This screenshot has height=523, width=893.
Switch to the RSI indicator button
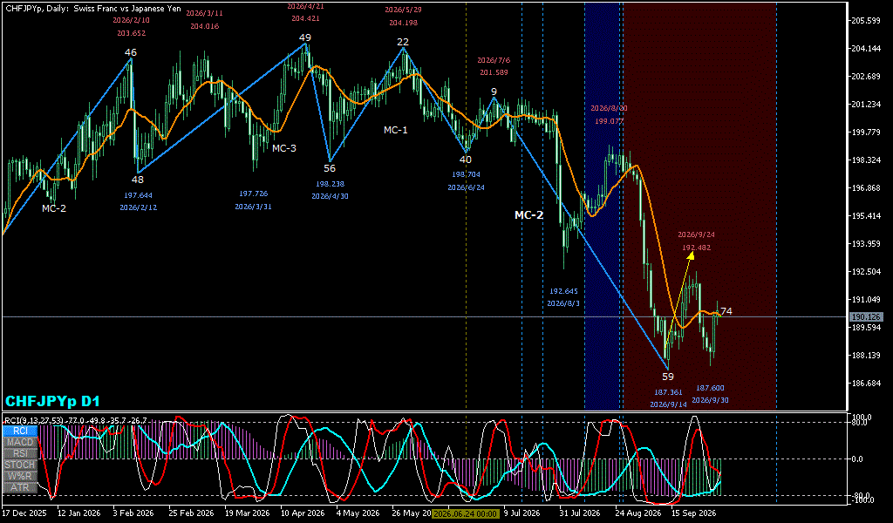tap(21, 453)
